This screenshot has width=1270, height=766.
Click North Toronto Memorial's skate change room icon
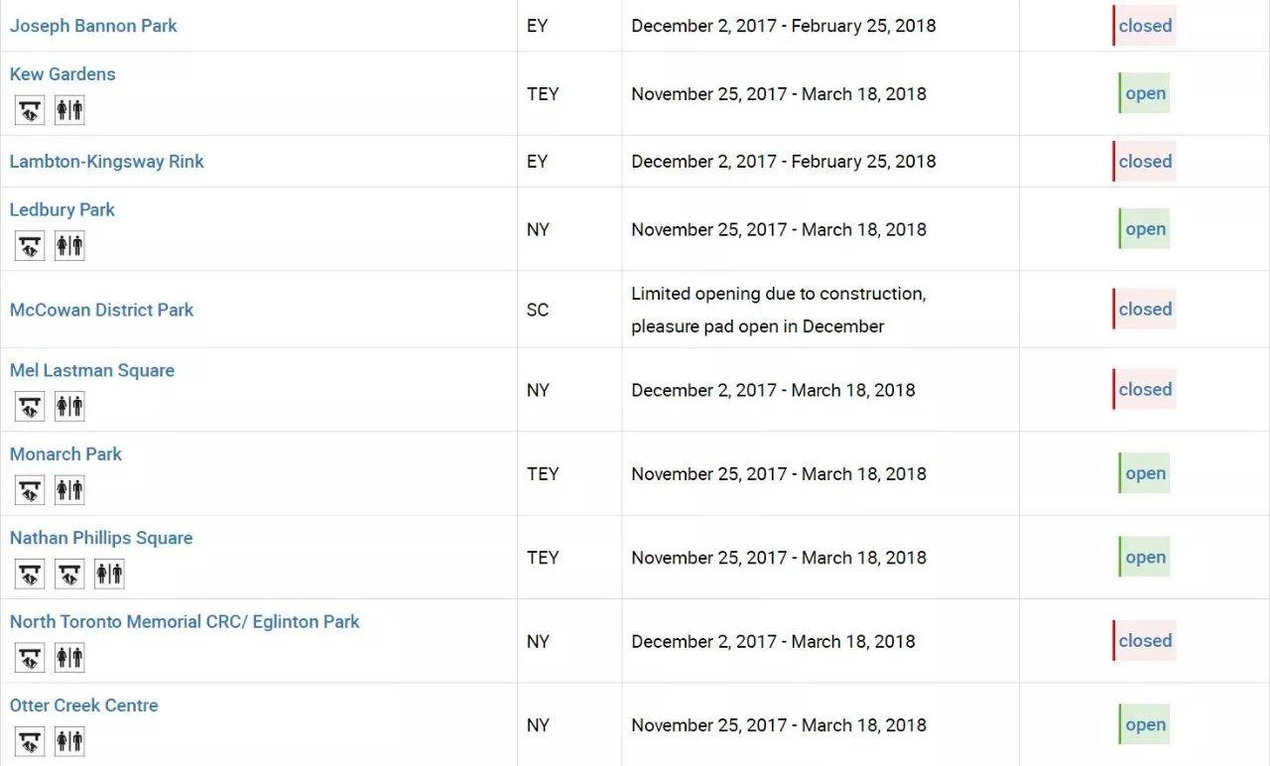(x=30, y=658)
